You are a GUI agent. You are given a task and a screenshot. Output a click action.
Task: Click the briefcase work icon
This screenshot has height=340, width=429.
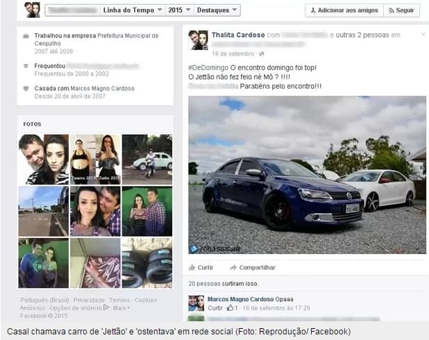coord(26,36)
